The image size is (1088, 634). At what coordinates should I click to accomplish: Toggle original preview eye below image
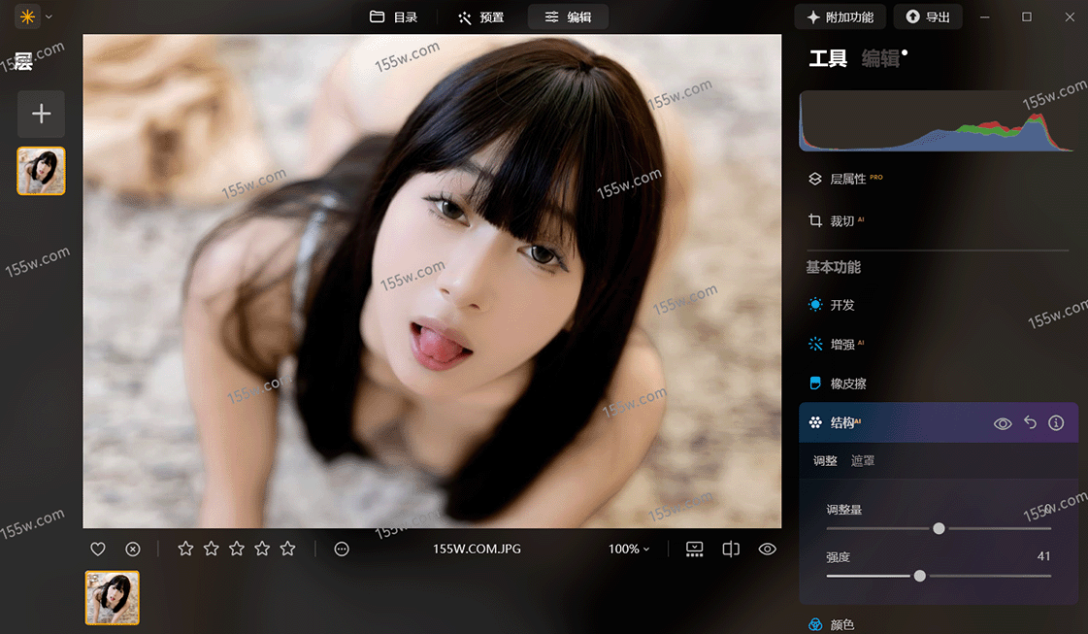(768, 550)
